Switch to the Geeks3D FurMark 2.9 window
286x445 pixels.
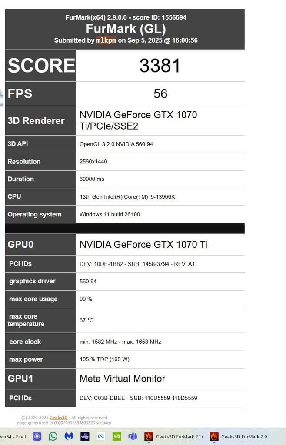[239, 436]
